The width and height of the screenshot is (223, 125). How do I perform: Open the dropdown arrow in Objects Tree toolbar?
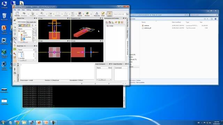tap(36, 25)
